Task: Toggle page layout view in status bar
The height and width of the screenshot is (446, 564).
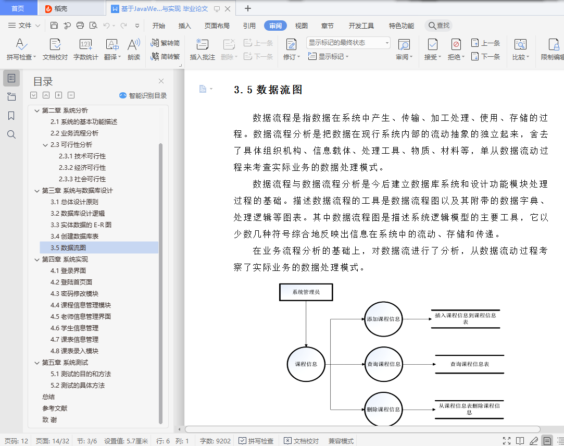Action: [x=547, y=441]
